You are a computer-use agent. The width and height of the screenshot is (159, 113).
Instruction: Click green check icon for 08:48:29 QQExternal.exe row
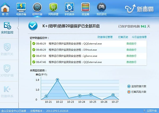(x=34, y=44)
